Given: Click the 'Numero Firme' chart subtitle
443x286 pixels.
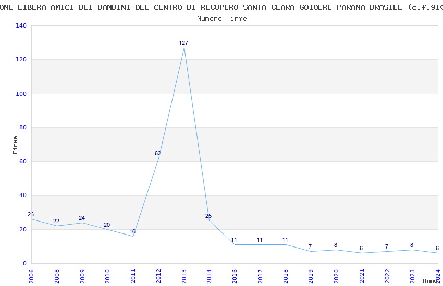Looking at the screenshot, I should coord(222,19).
